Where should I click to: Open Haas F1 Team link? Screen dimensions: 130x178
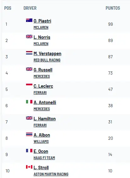click(x=44, y=158)
